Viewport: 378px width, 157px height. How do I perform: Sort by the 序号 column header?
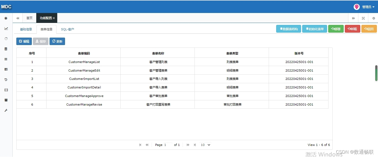coord(32,53)
